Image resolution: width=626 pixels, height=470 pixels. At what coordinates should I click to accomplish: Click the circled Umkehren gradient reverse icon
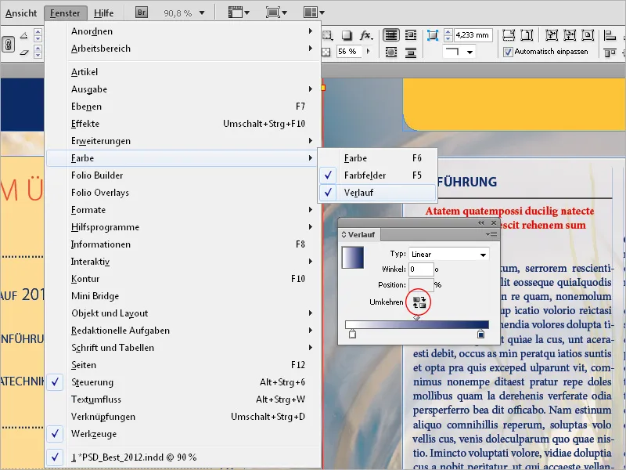point(418,303)
